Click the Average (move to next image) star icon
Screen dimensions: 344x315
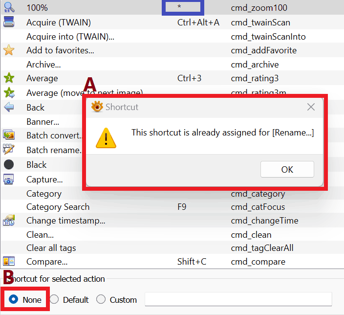click(9, 92)
